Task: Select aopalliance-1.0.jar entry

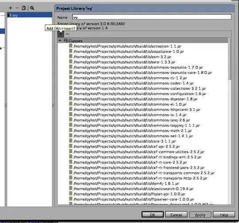Action: pos(129,52)
